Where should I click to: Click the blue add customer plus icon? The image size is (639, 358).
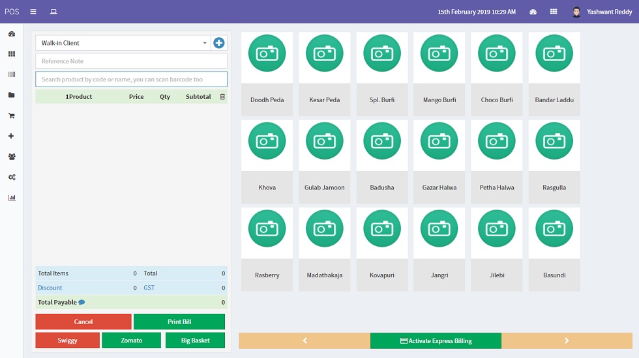[x=219, y=43]
